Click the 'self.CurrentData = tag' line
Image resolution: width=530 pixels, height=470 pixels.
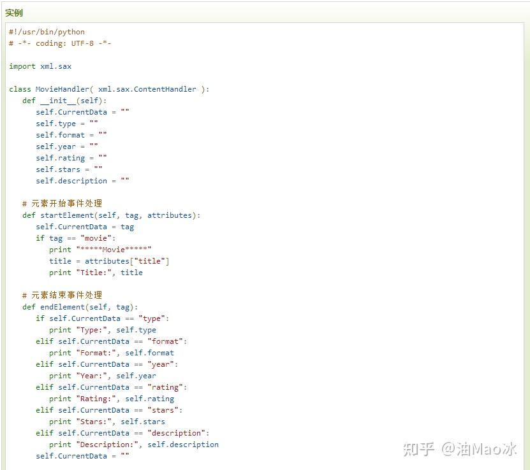[x=85, y=227]
